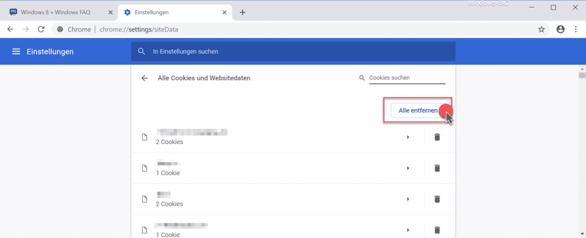Open the Chrome three-dot menu
586x238 pixels.
tap(576, 30)
